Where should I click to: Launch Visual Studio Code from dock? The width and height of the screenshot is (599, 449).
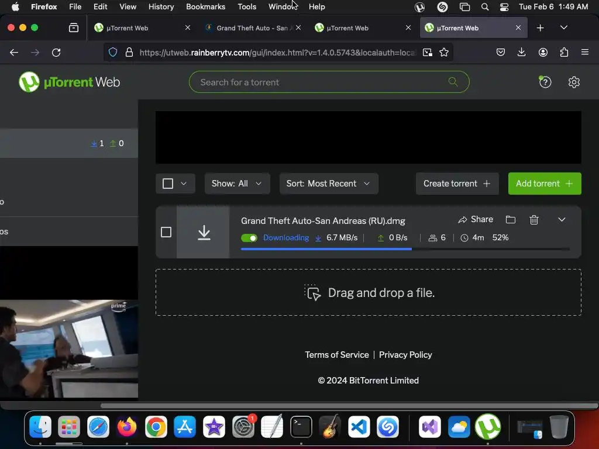359,426
